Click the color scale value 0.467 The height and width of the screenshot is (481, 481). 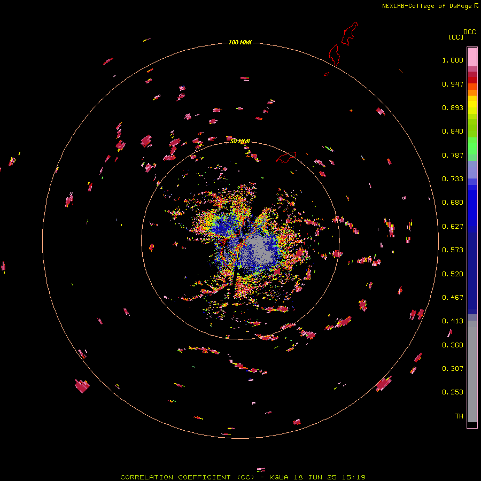pos(453,298)
